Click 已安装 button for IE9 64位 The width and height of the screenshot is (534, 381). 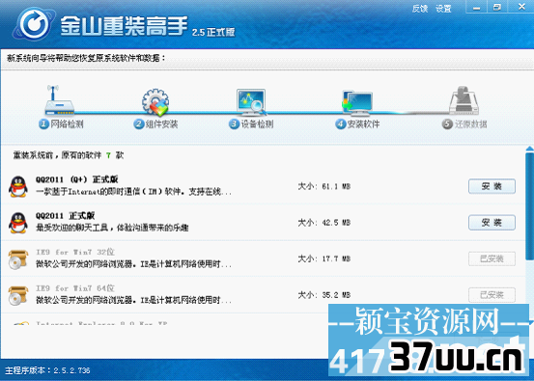[x=492, y=295]
